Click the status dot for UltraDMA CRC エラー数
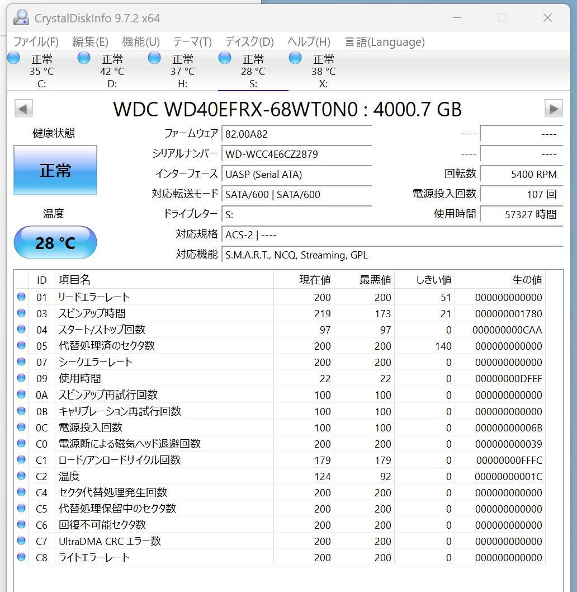Image resolution: width=577 pixels, height=592 pixels. (x=21, y=541)
